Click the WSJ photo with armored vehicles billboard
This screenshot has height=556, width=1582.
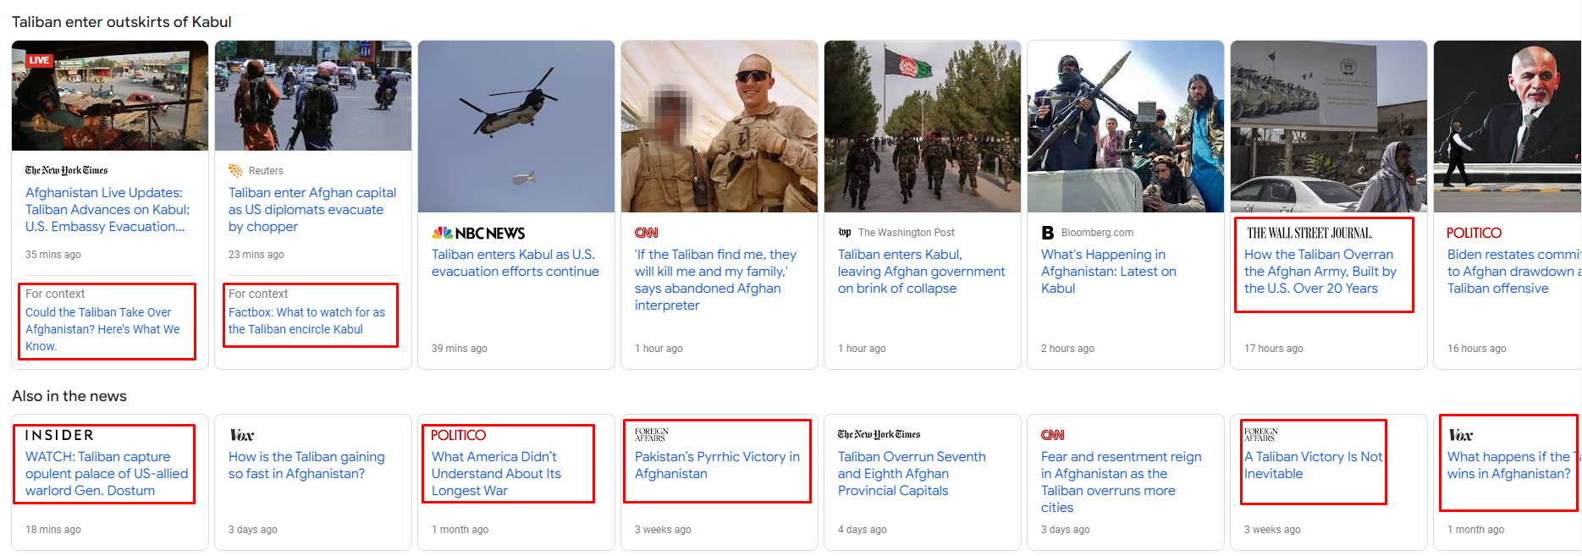(1329, 126)
